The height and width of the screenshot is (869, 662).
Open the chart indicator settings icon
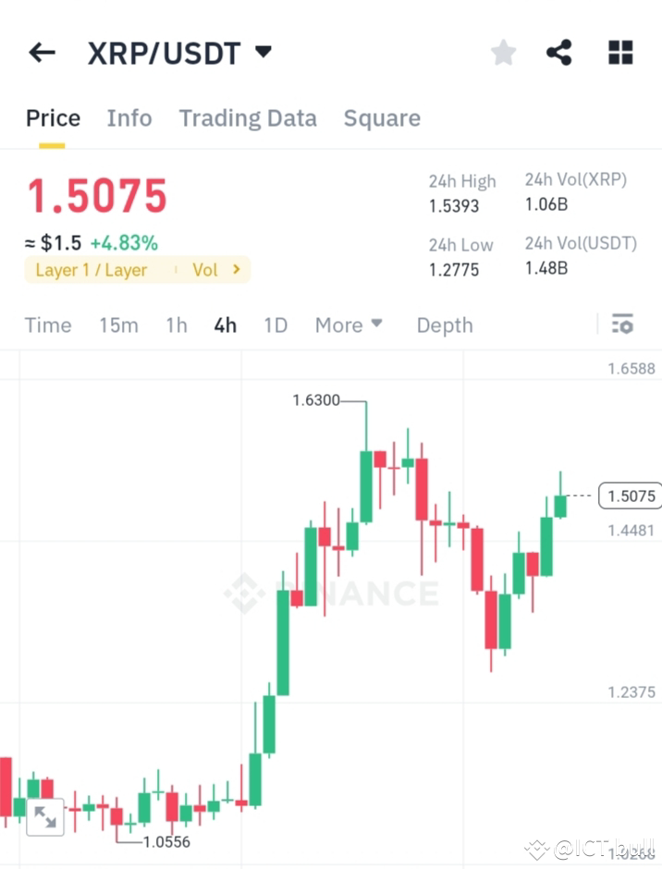[622, 324]
